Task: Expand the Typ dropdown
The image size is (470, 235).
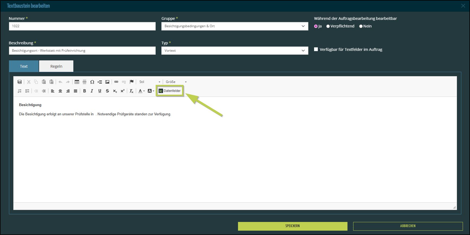Action: click(234, 51)
